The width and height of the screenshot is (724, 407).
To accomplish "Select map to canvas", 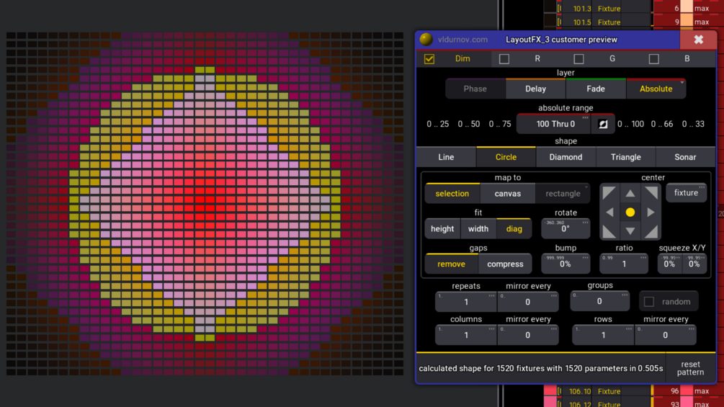I will (x=507, y=193).
